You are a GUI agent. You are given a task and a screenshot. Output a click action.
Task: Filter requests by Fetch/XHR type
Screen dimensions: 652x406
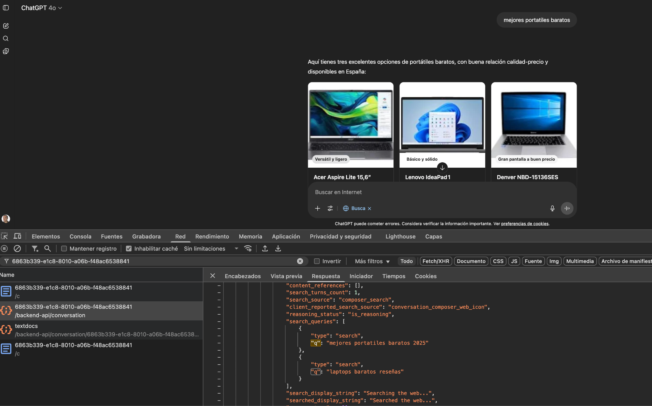click(436, 261)
